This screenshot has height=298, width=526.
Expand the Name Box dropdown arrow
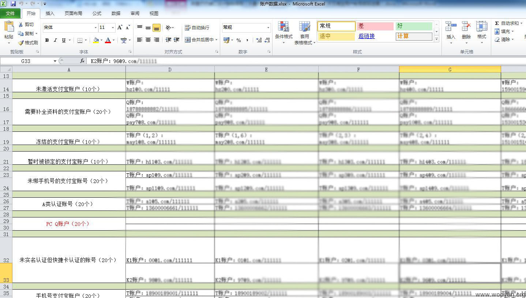pyautogui.click(x=55, y=61)
